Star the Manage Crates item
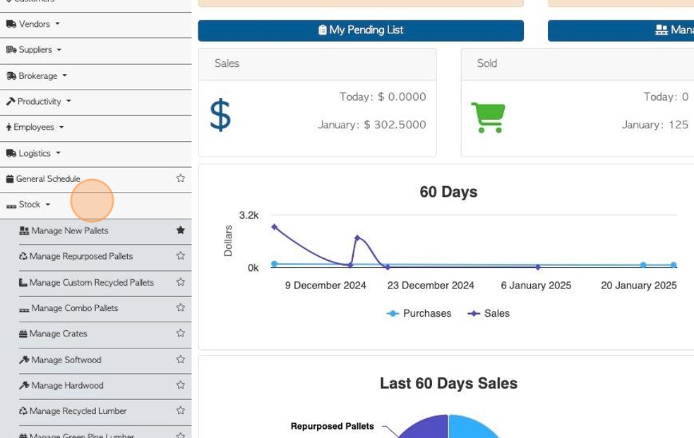Image resolution: width=694 pixels, height=438 pixels. (x=181, y=333)
